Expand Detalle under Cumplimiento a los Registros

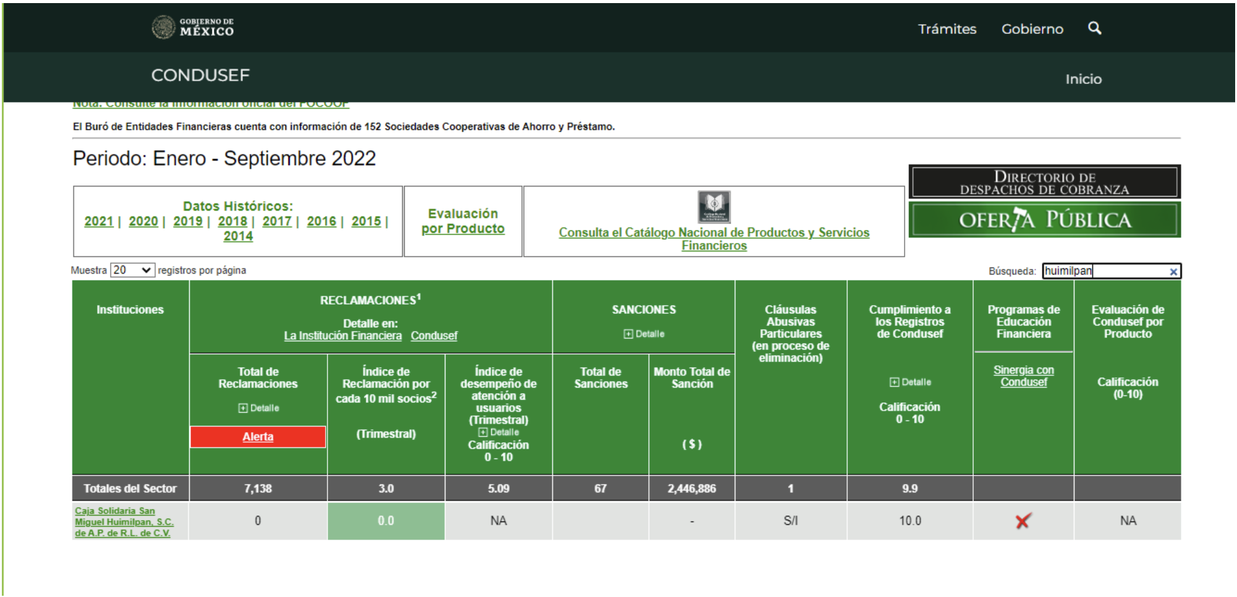910,382
